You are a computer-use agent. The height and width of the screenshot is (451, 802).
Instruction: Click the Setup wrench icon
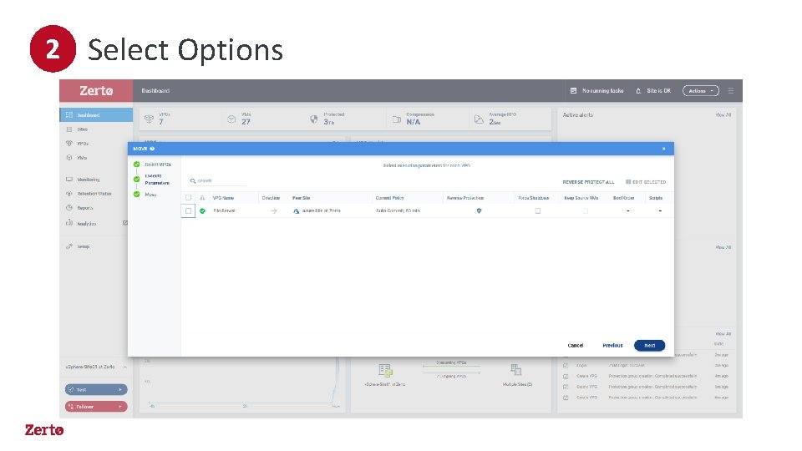tap(69, 246)
